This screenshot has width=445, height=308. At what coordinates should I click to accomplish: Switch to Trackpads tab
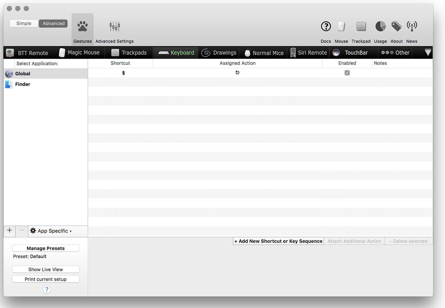coord(129,53)
